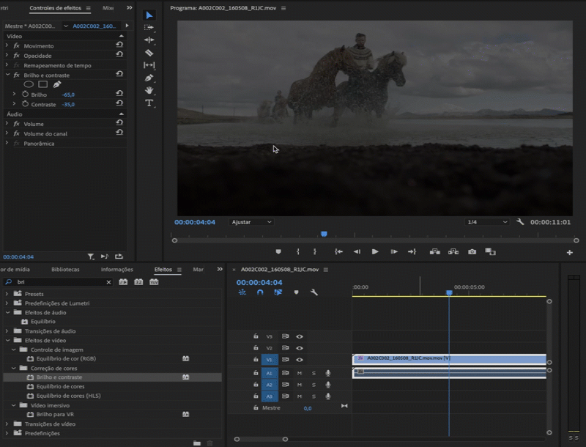Toggle visibility of track V1
Screen dimensions: 586x447
point(300,360)
